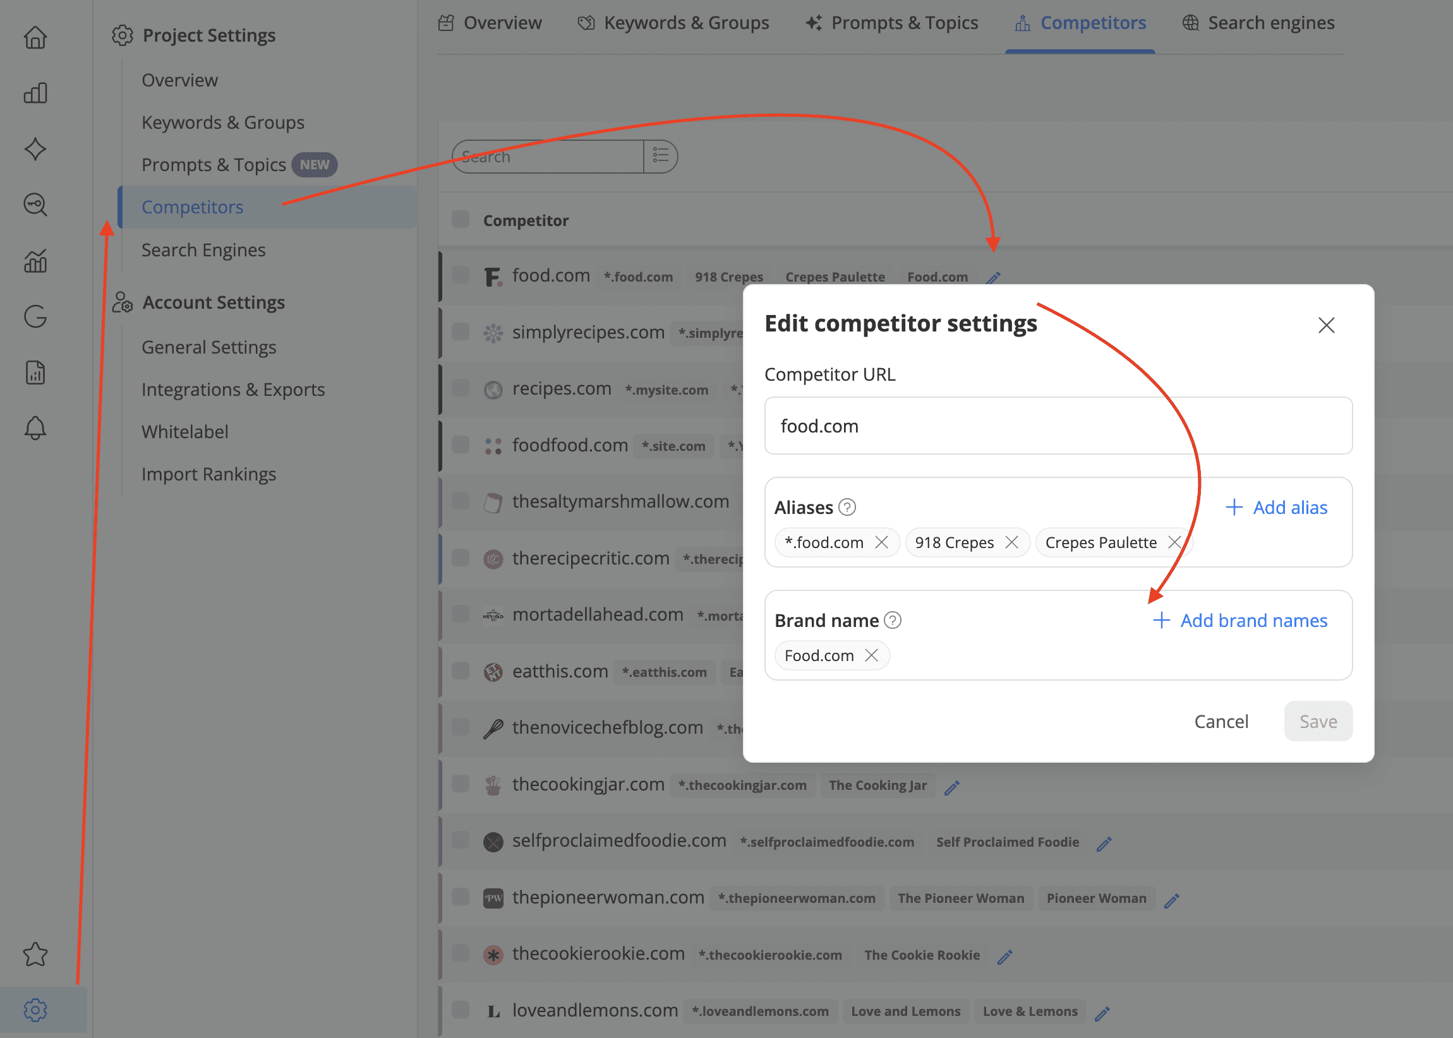1453x1038 pixels.
Task: Click the Aliases help question mark
Action: pos(847,507)
